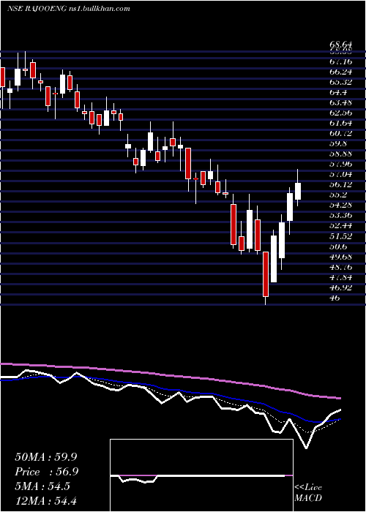Click the 48.76 price axis label

pos(340,267)
